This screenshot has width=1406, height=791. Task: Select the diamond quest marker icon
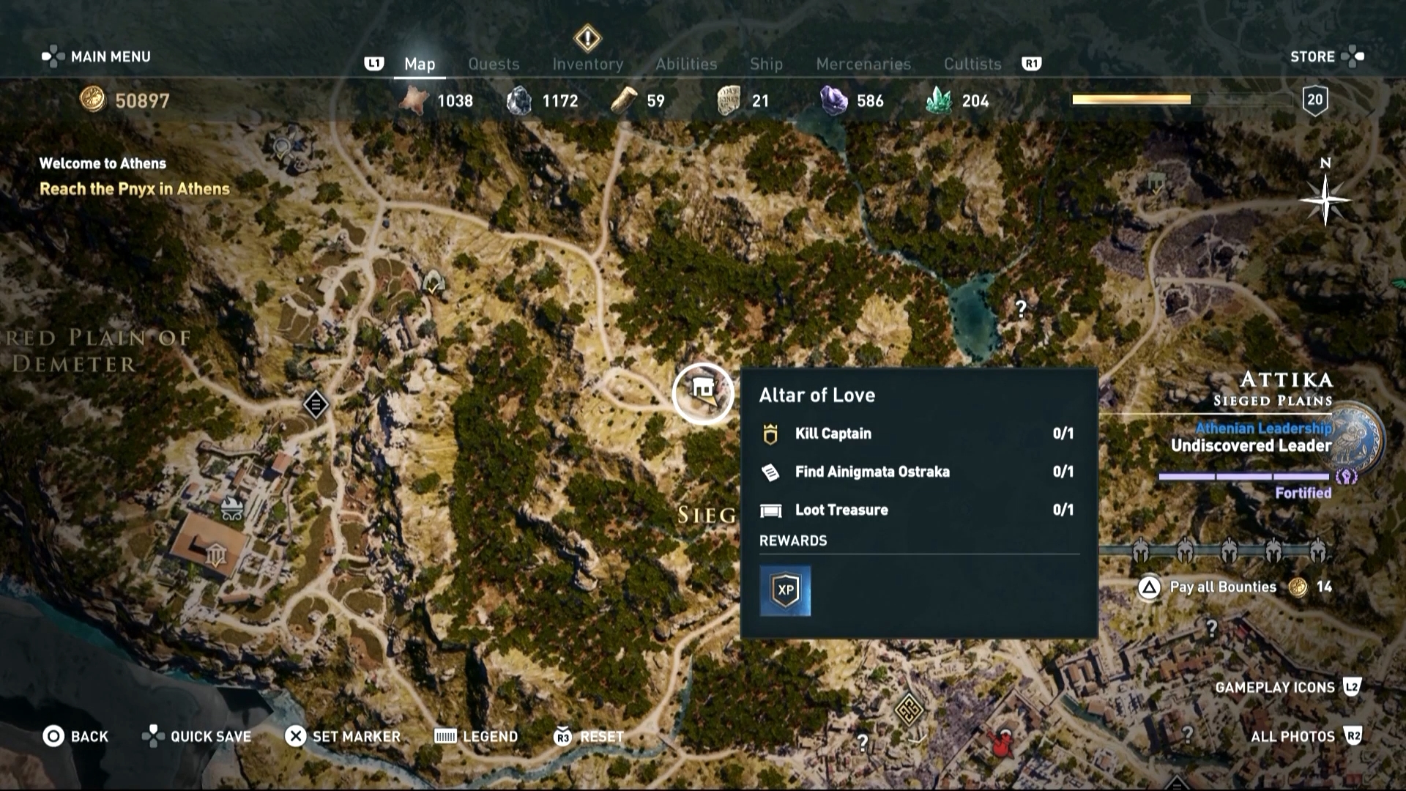[x=316, y=404]
